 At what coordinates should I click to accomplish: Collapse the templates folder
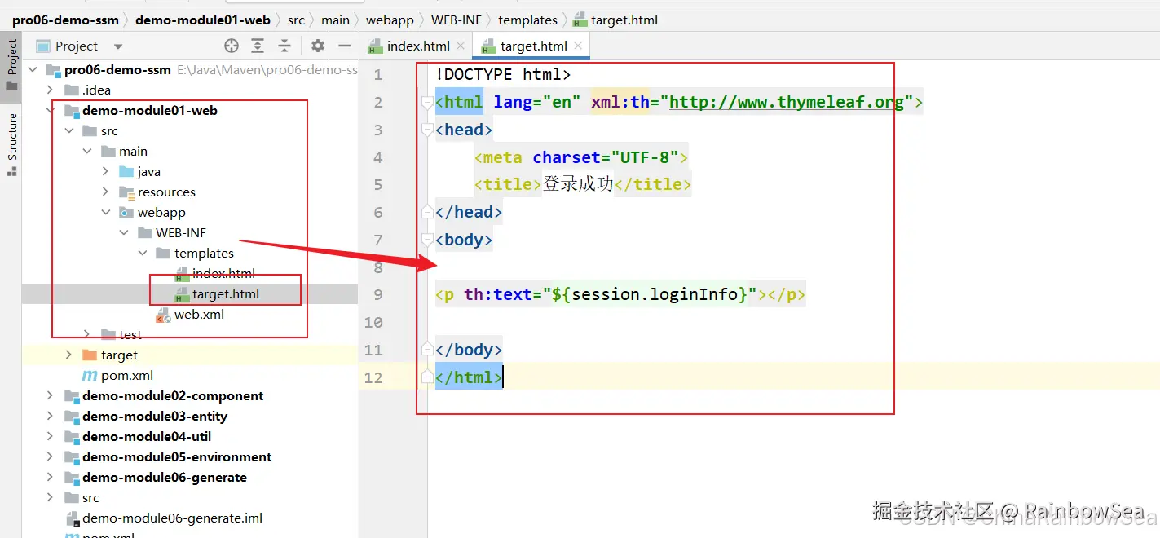(x=143, y=254)
